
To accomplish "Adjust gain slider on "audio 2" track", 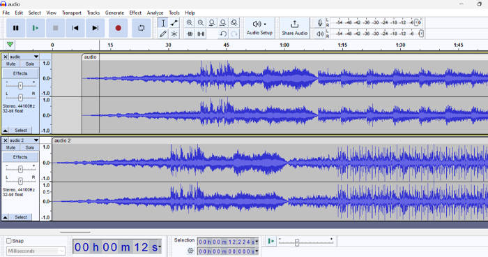I will coord(20,170).
